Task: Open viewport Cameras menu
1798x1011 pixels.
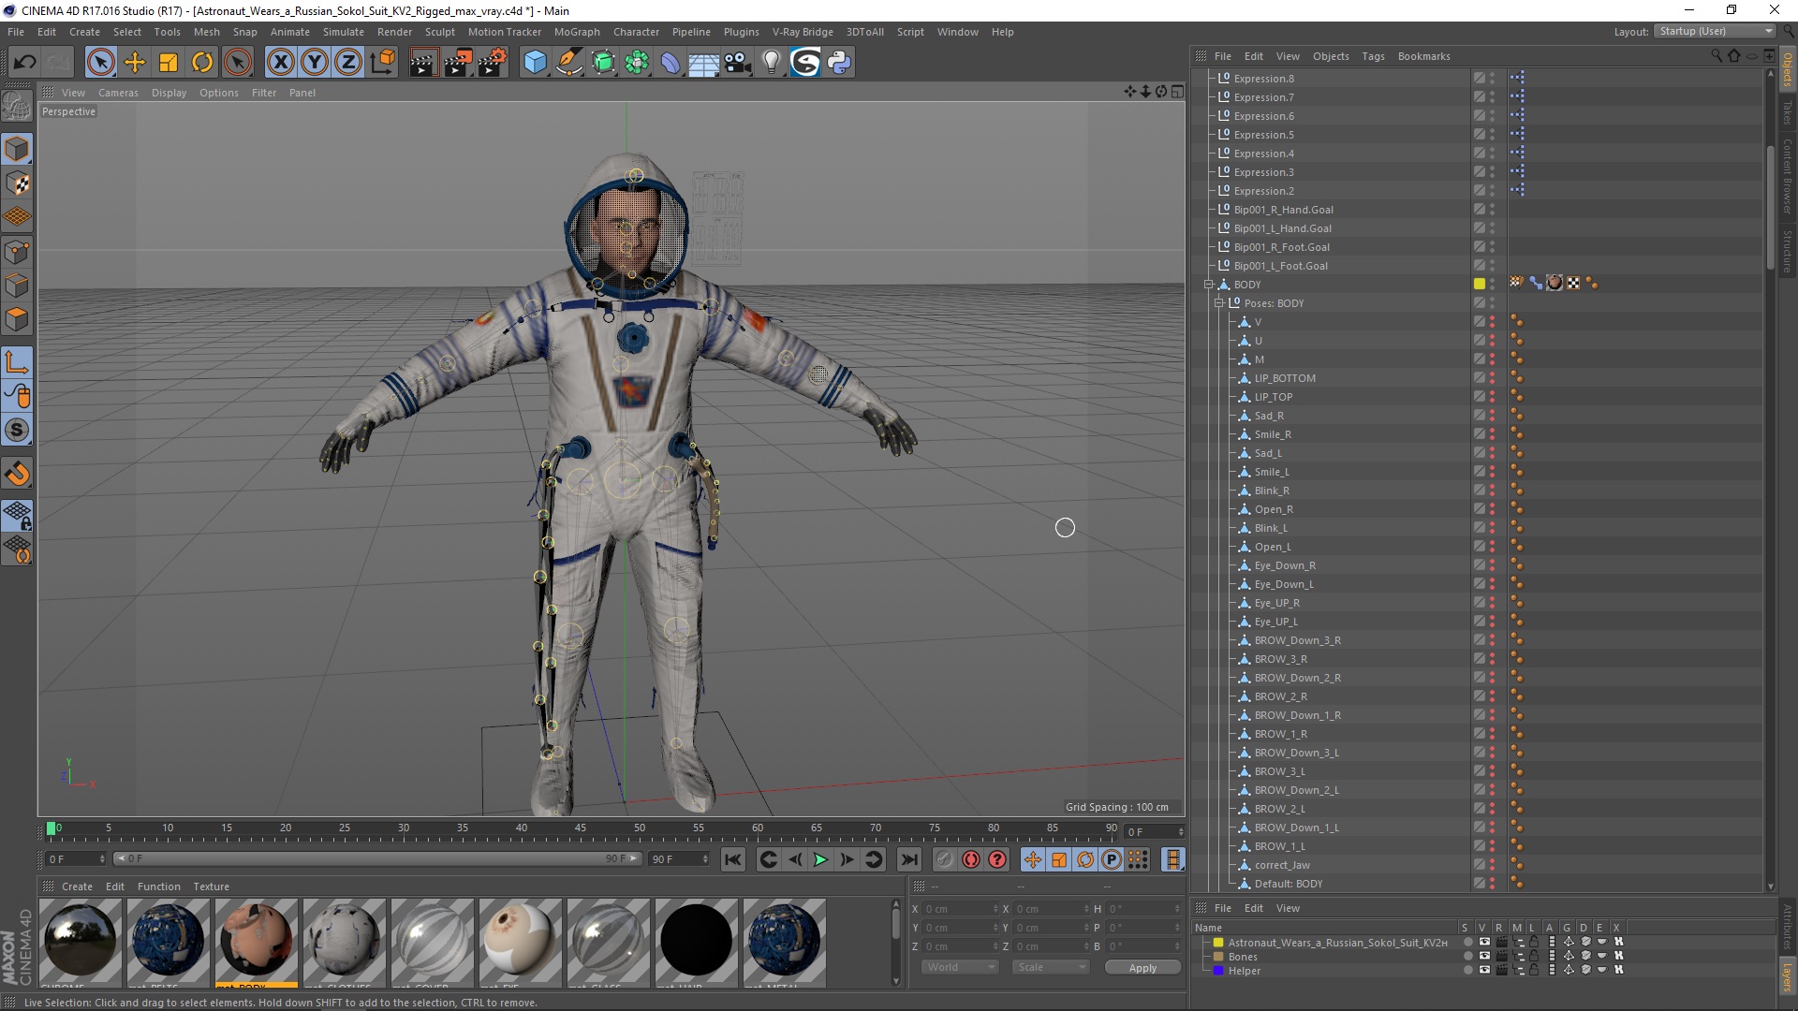Action: click(118, 93)
